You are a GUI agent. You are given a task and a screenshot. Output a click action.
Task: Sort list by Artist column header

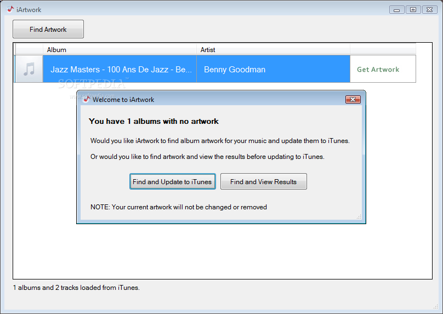[x=273, y=50]
